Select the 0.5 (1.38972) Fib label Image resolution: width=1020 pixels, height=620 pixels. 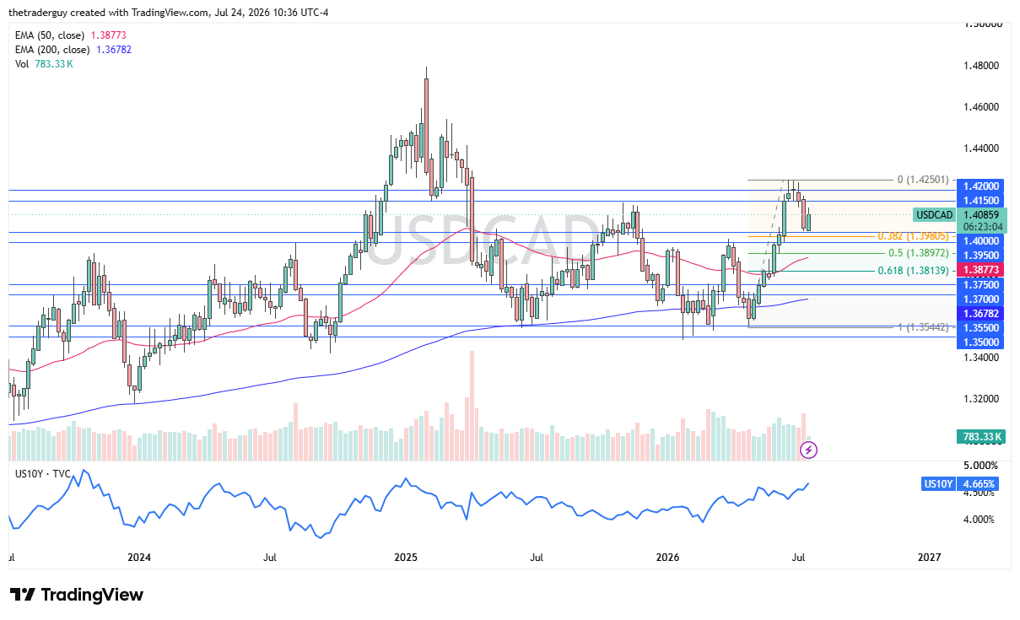click(x=920, y=253)
